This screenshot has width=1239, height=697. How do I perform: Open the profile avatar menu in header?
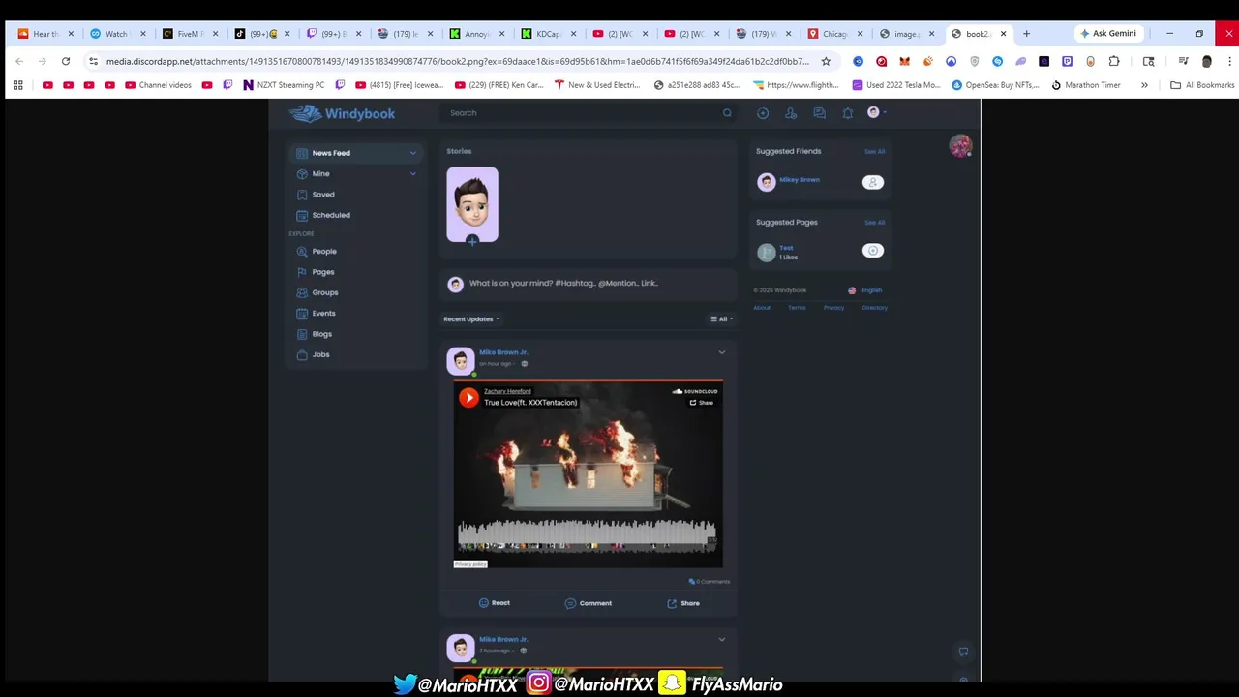tap(875, 112)
